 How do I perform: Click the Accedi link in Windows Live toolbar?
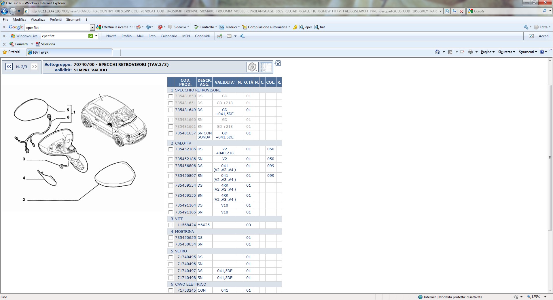[x=544, y=36]
